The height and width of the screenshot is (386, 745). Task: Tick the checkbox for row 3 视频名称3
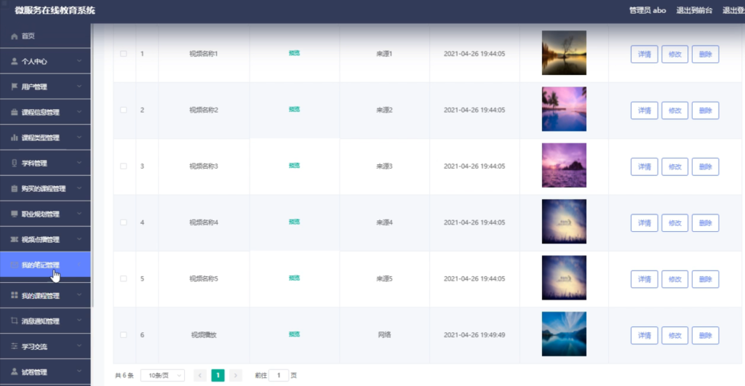pos(124,166)
